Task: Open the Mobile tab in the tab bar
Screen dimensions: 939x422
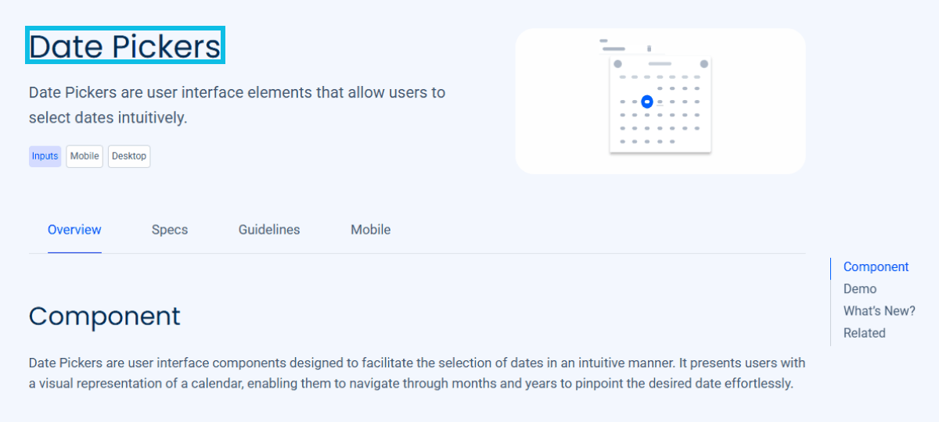Action: click(x=371, y=230)
